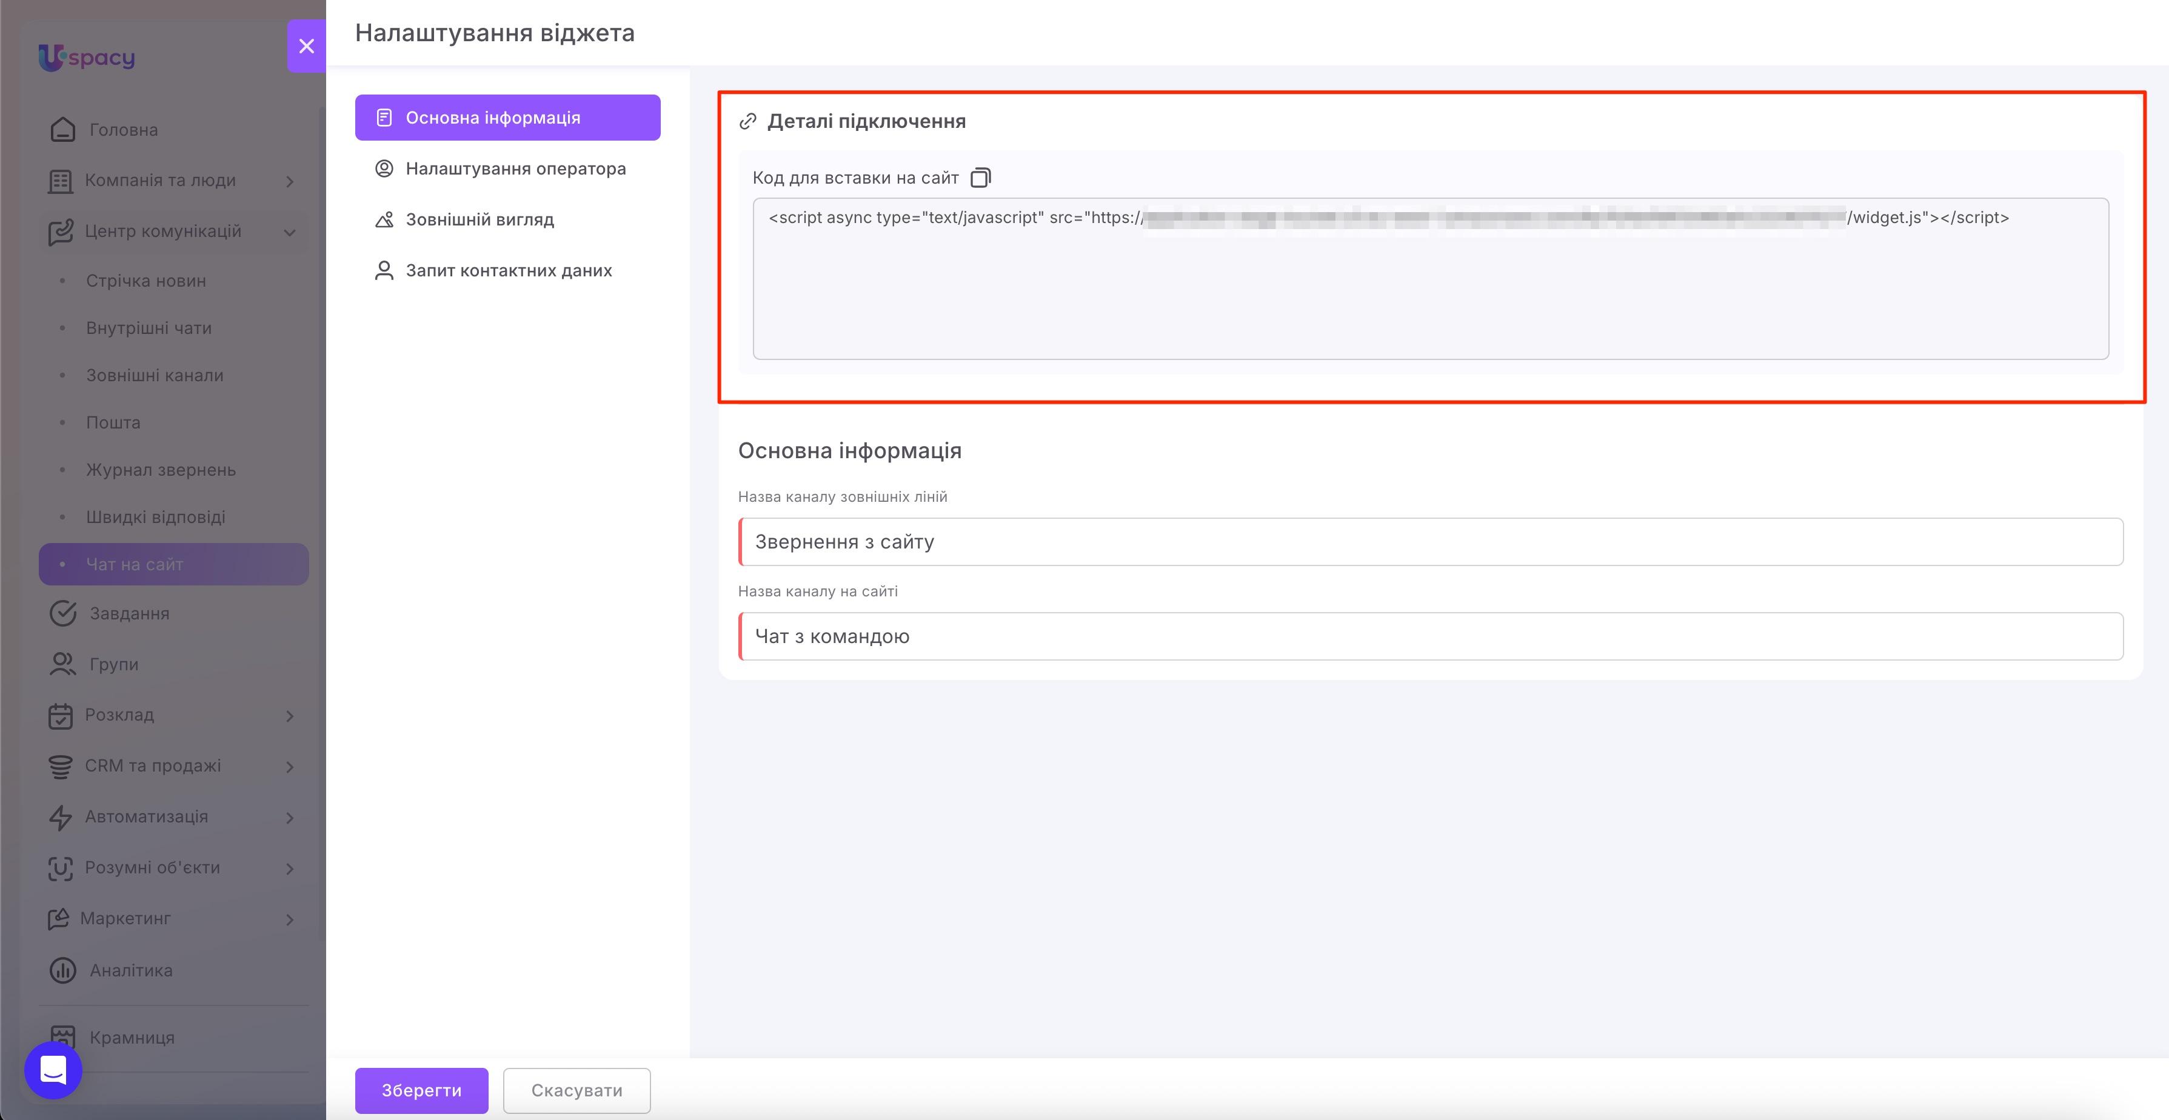The image size is (2169, 1120).
Task: Copy the website embed code
Action: [x=981, y=178]
